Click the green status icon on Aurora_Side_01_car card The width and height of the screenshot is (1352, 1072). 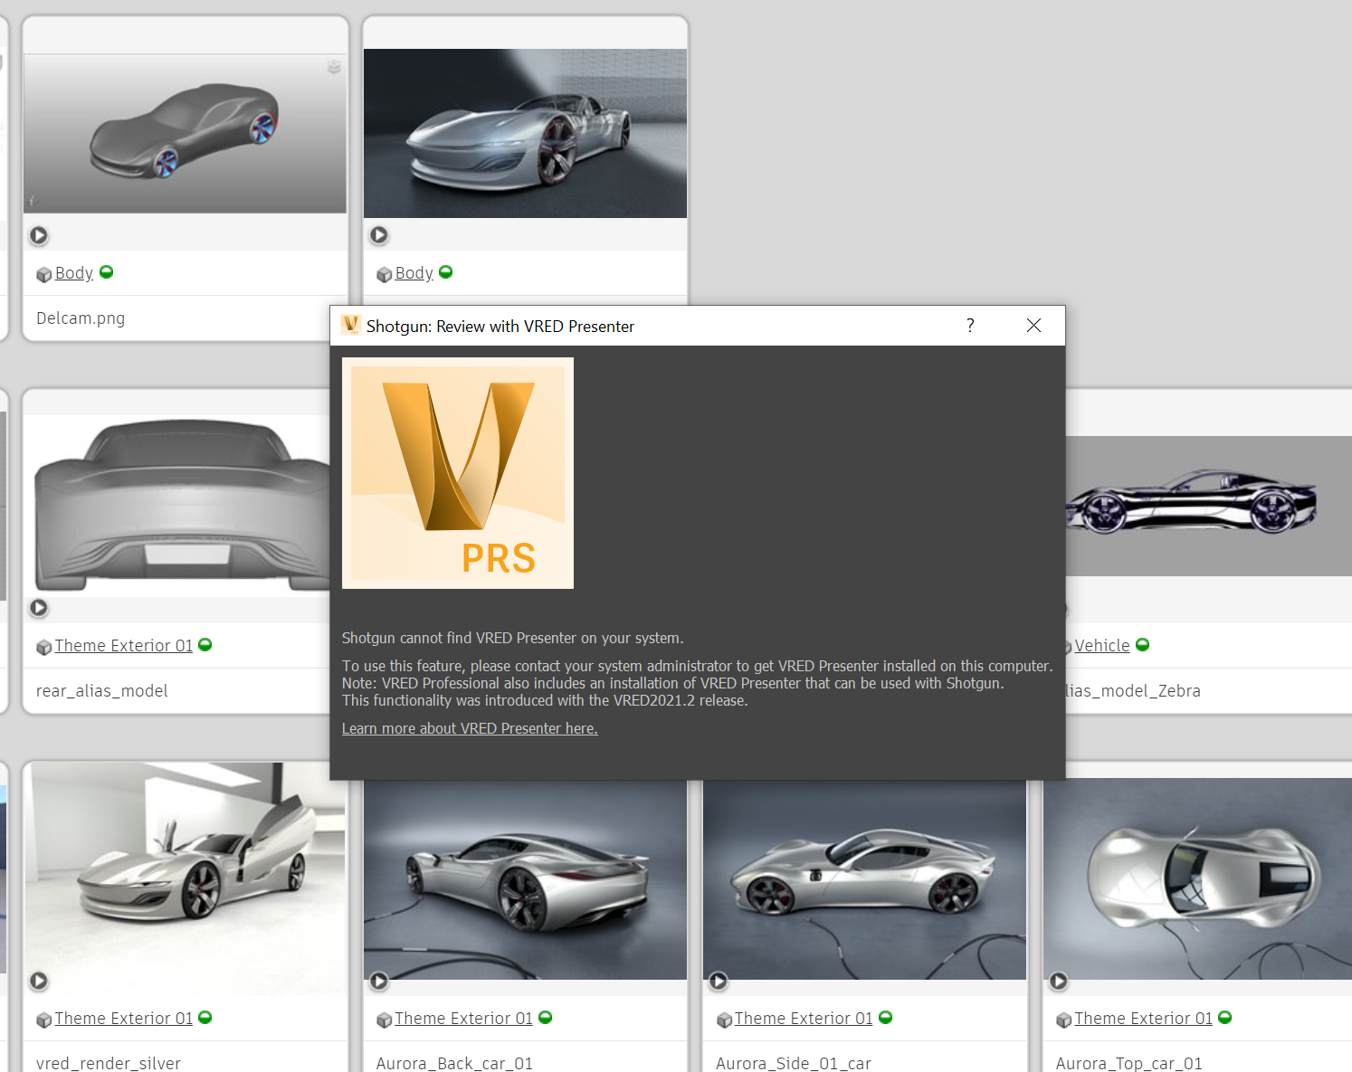[x=886, y=1017]
